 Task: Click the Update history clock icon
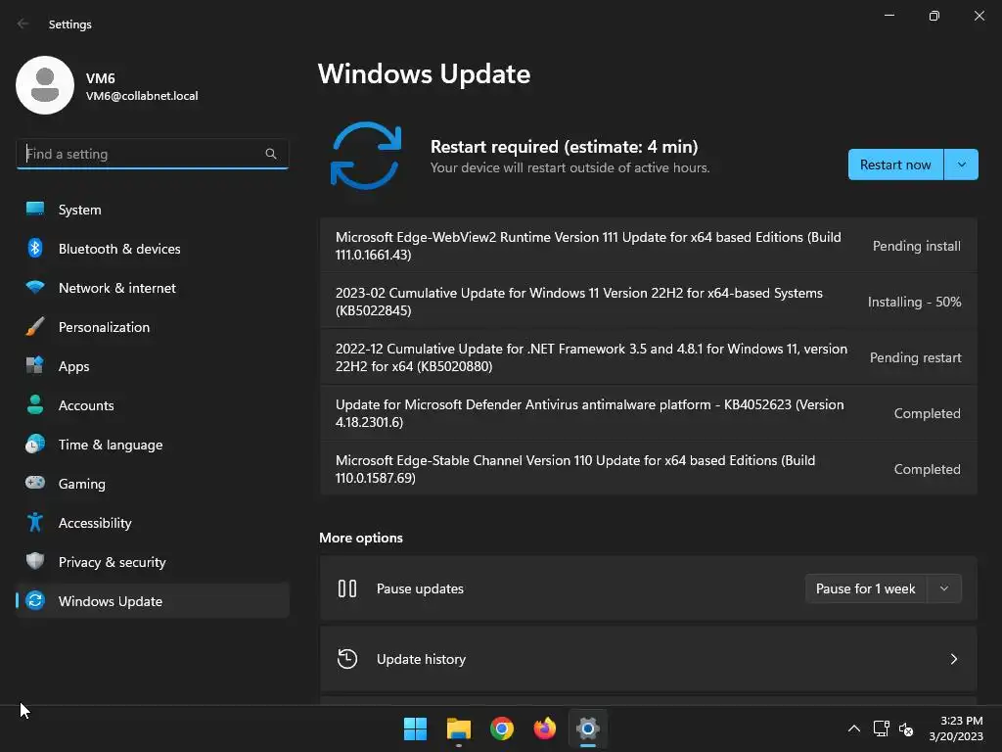(347, 659)
